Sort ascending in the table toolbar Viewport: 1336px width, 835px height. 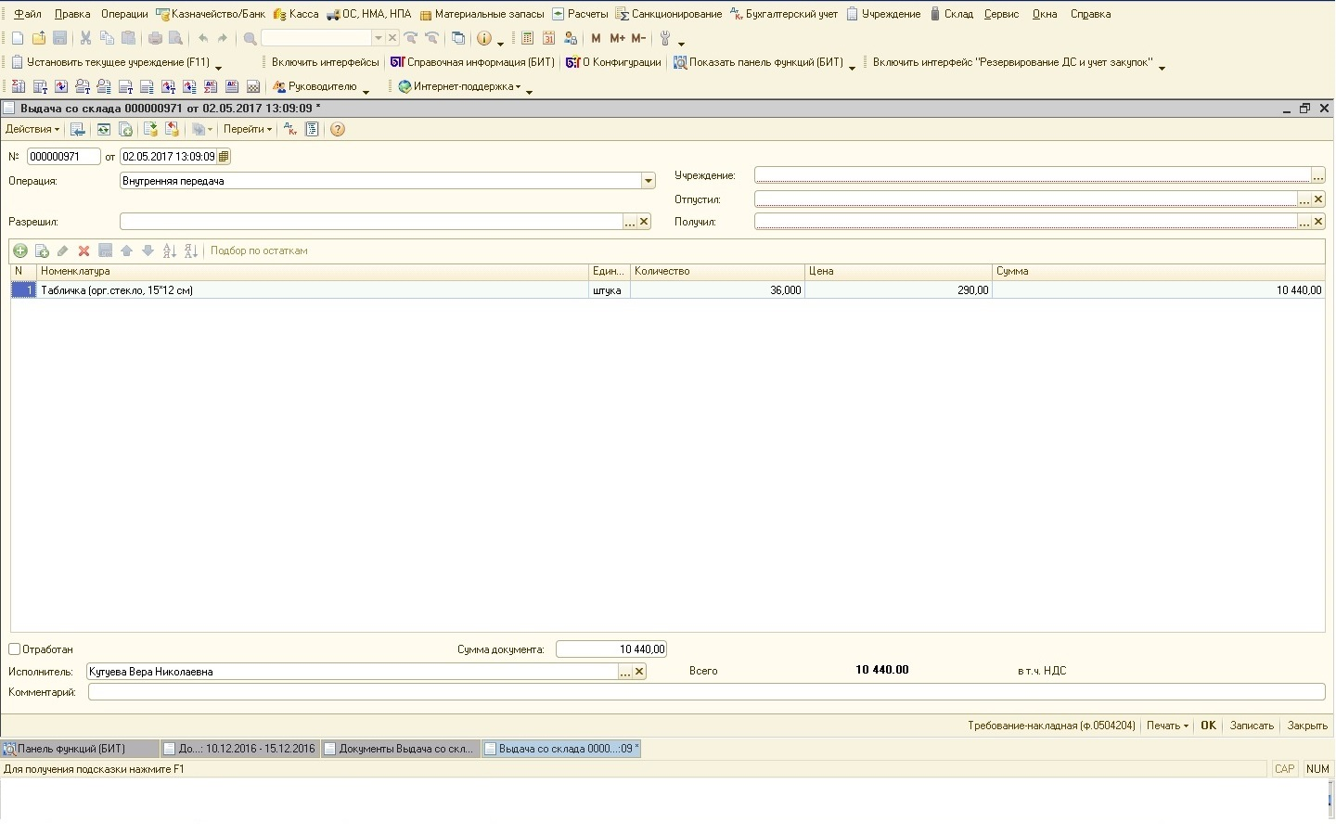(169, 250)
